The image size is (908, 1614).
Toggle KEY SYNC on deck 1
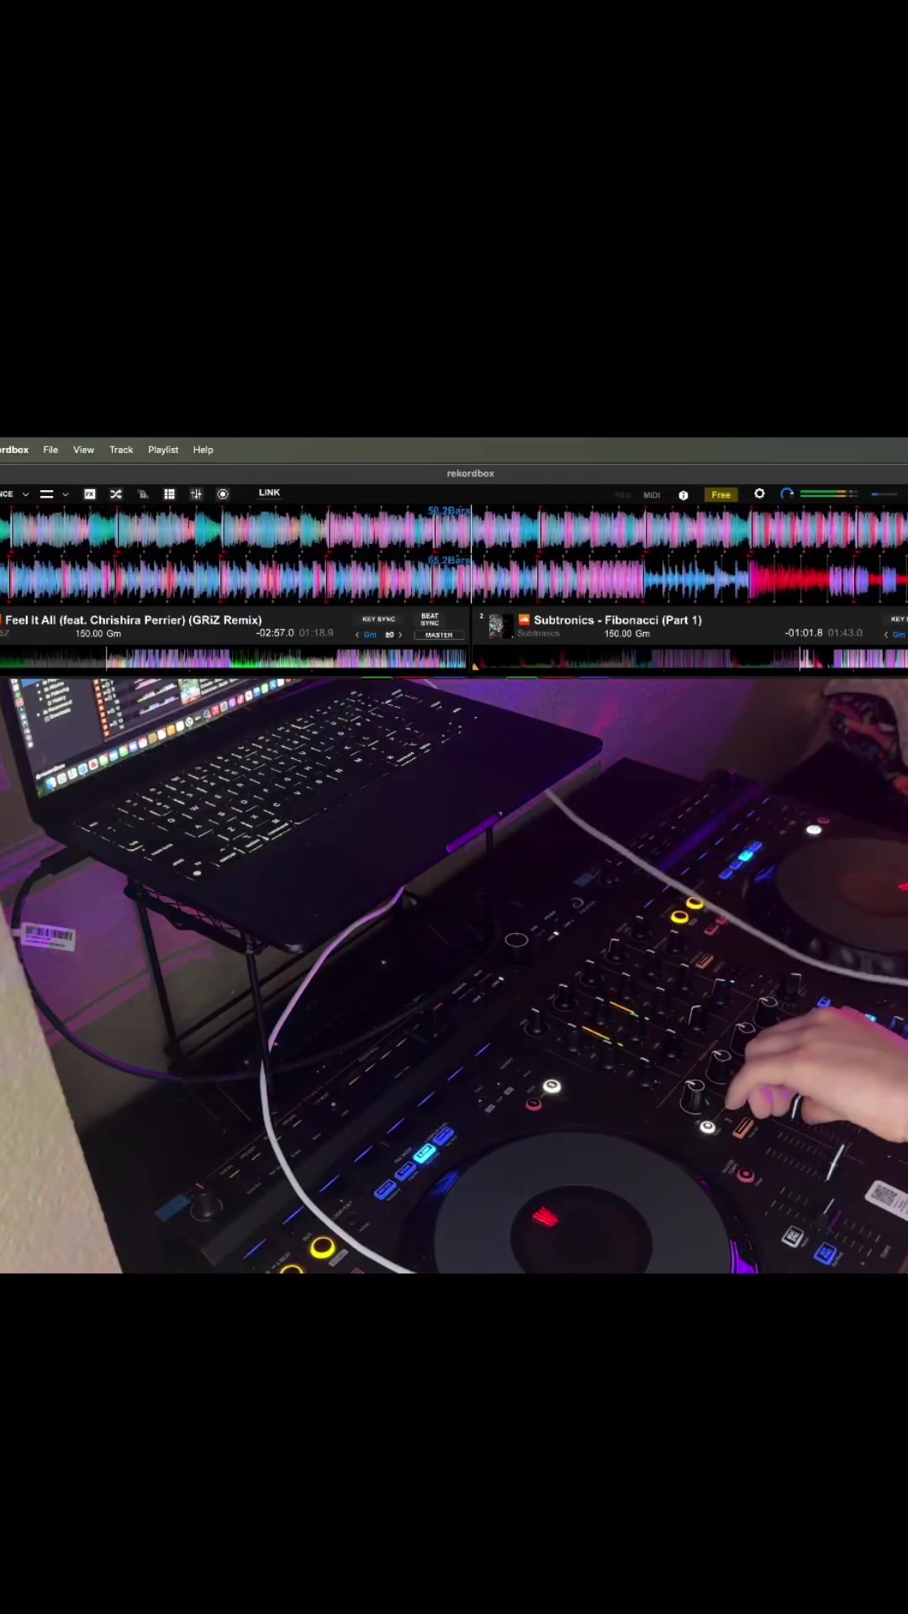(378, 619)
